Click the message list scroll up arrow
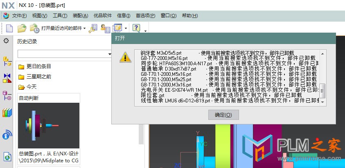The height and width of the screenshot is (168, 345). (322, 54)
